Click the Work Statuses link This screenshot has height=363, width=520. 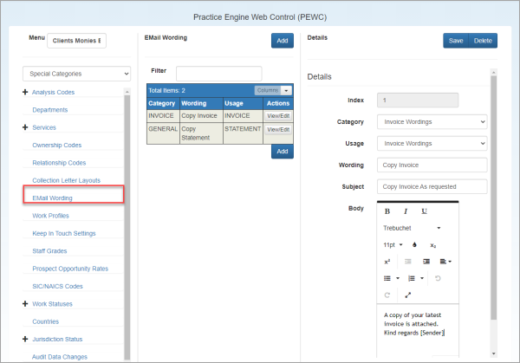(52, 304)
